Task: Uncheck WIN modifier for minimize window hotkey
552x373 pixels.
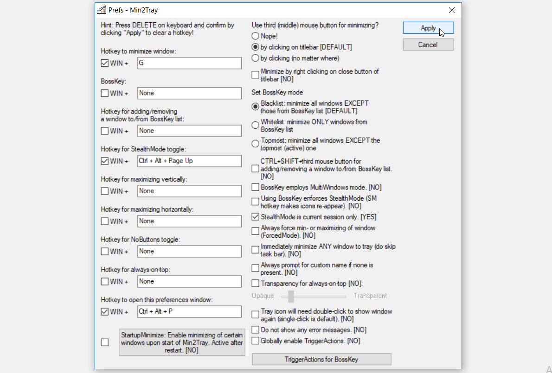Action: 104,63
